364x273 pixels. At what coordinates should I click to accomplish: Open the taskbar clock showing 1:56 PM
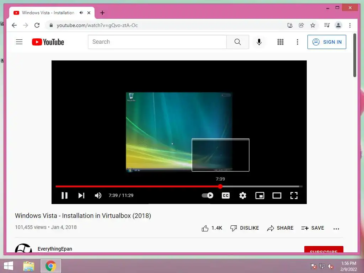348,266
